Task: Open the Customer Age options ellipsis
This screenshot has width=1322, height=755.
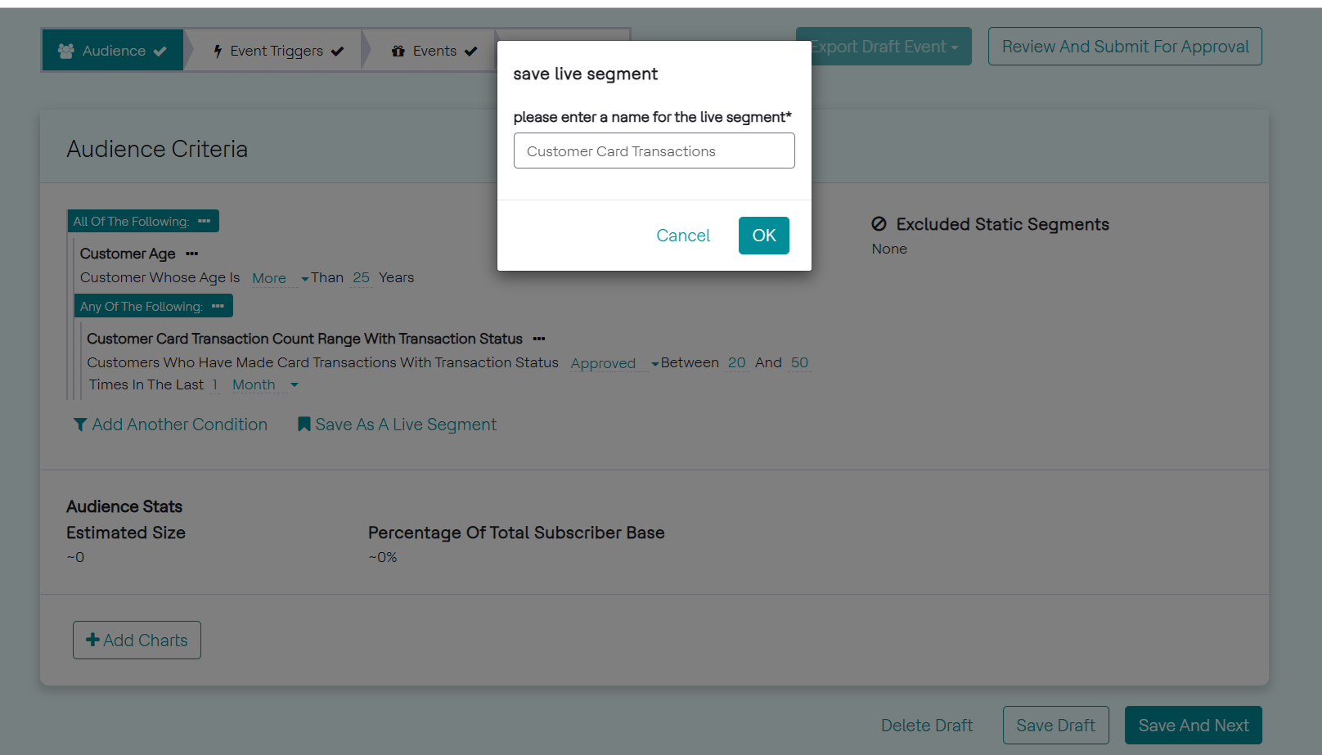Action: [192, 254]
